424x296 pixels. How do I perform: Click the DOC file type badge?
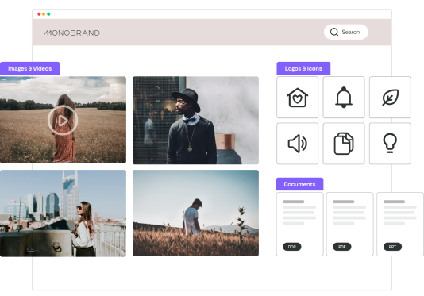(292, 247)
